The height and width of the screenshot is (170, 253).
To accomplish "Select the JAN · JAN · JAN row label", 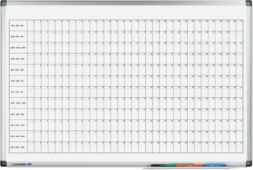I will coord(17,26).
